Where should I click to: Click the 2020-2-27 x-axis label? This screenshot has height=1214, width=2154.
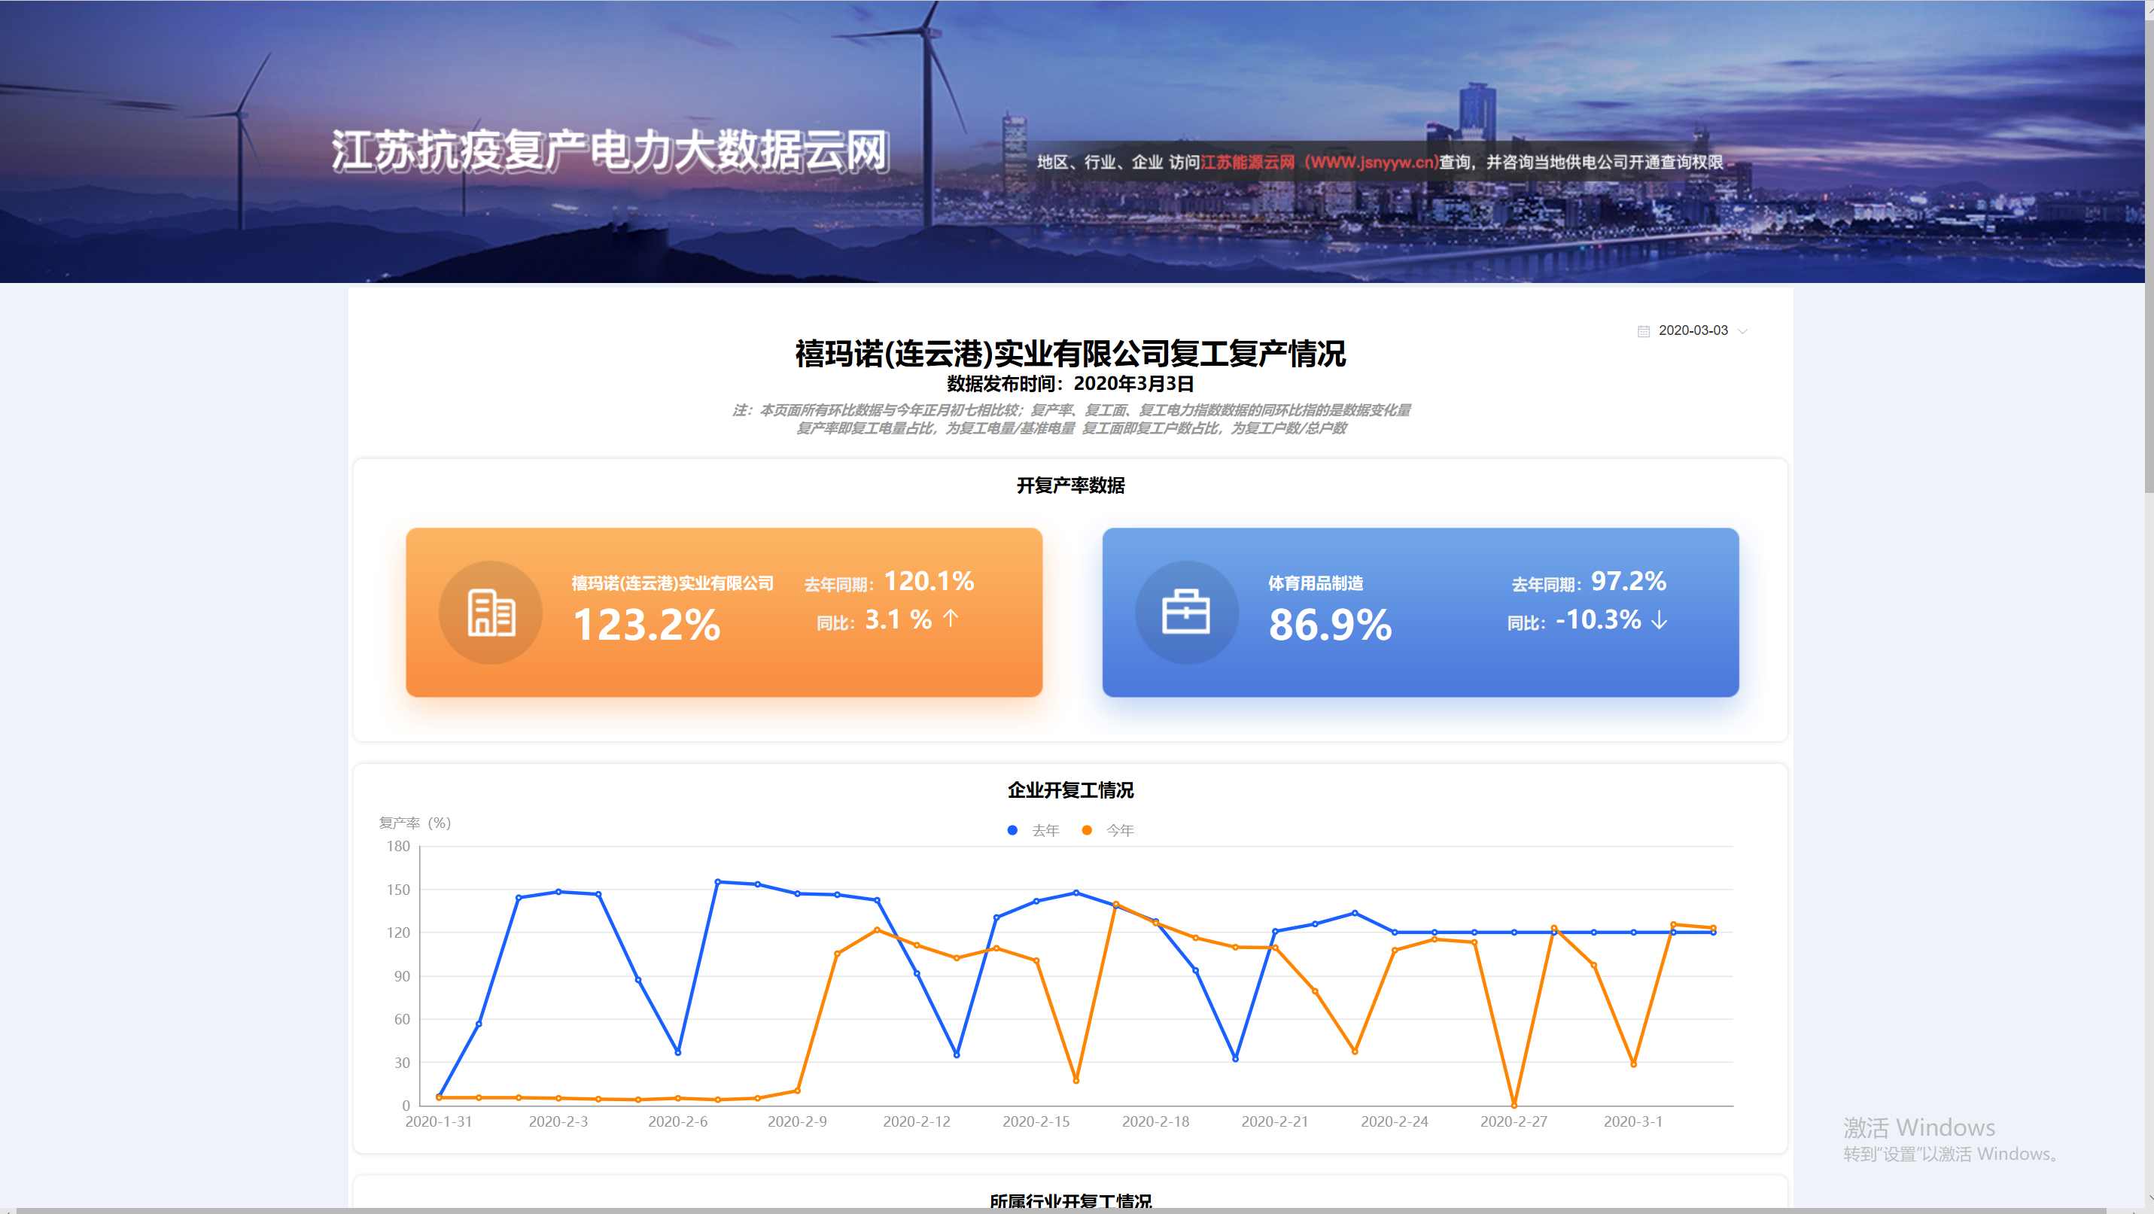pos(1514,1121)
